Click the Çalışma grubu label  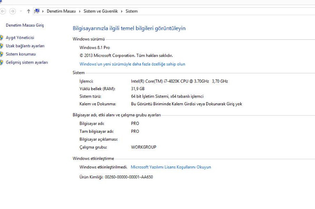pos(93,147)
